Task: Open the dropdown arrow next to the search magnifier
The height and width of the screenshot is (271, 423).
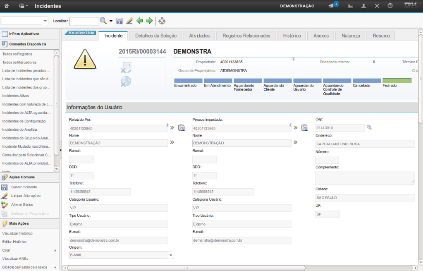Action: click(x=111, y=21)
